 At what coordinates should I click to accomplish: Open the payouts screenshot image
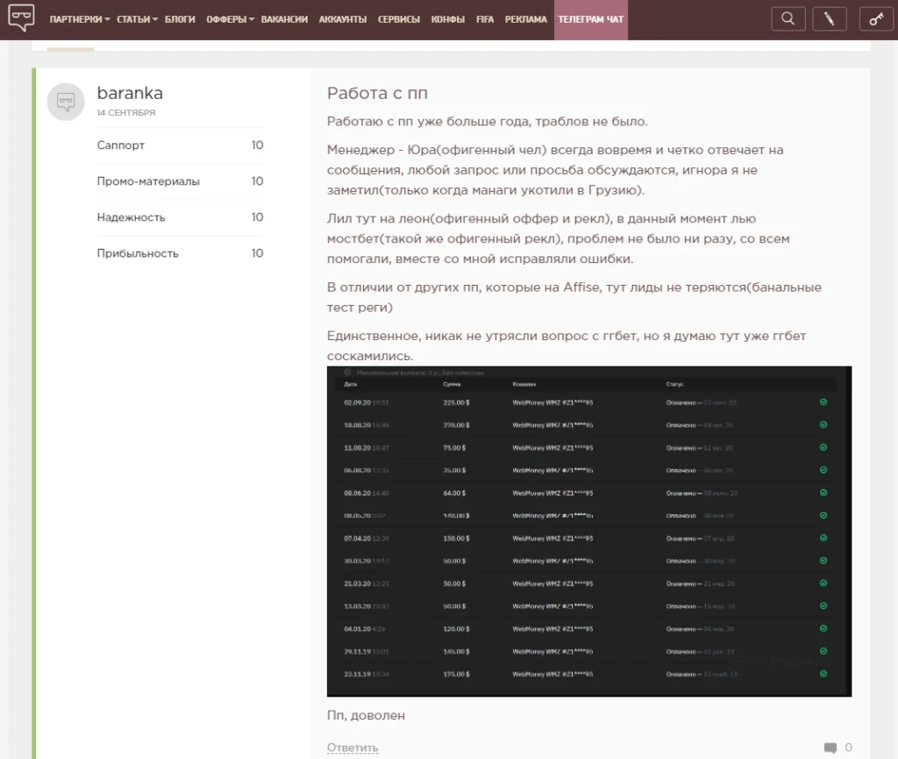pyautogui.click(x=589, y=531)
